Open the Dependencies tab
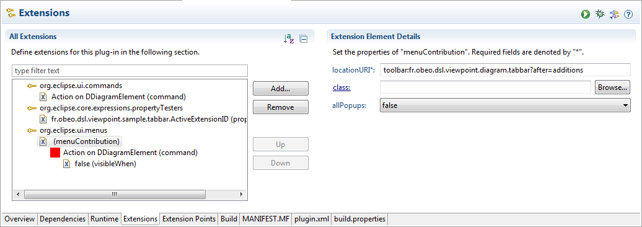This screenshot has height=227, width=642. [63, 219]
